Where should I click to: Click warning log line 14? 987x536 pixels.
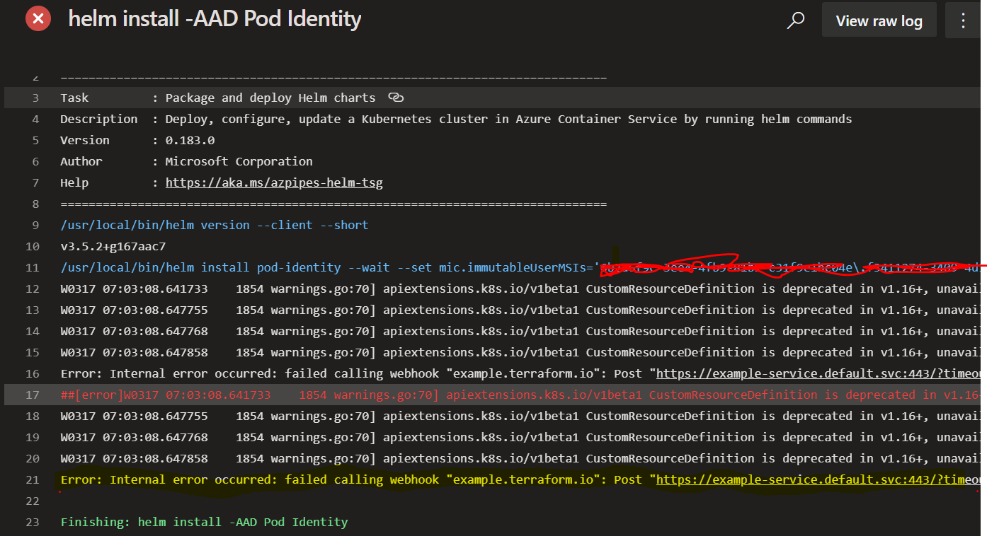[520, 331]
